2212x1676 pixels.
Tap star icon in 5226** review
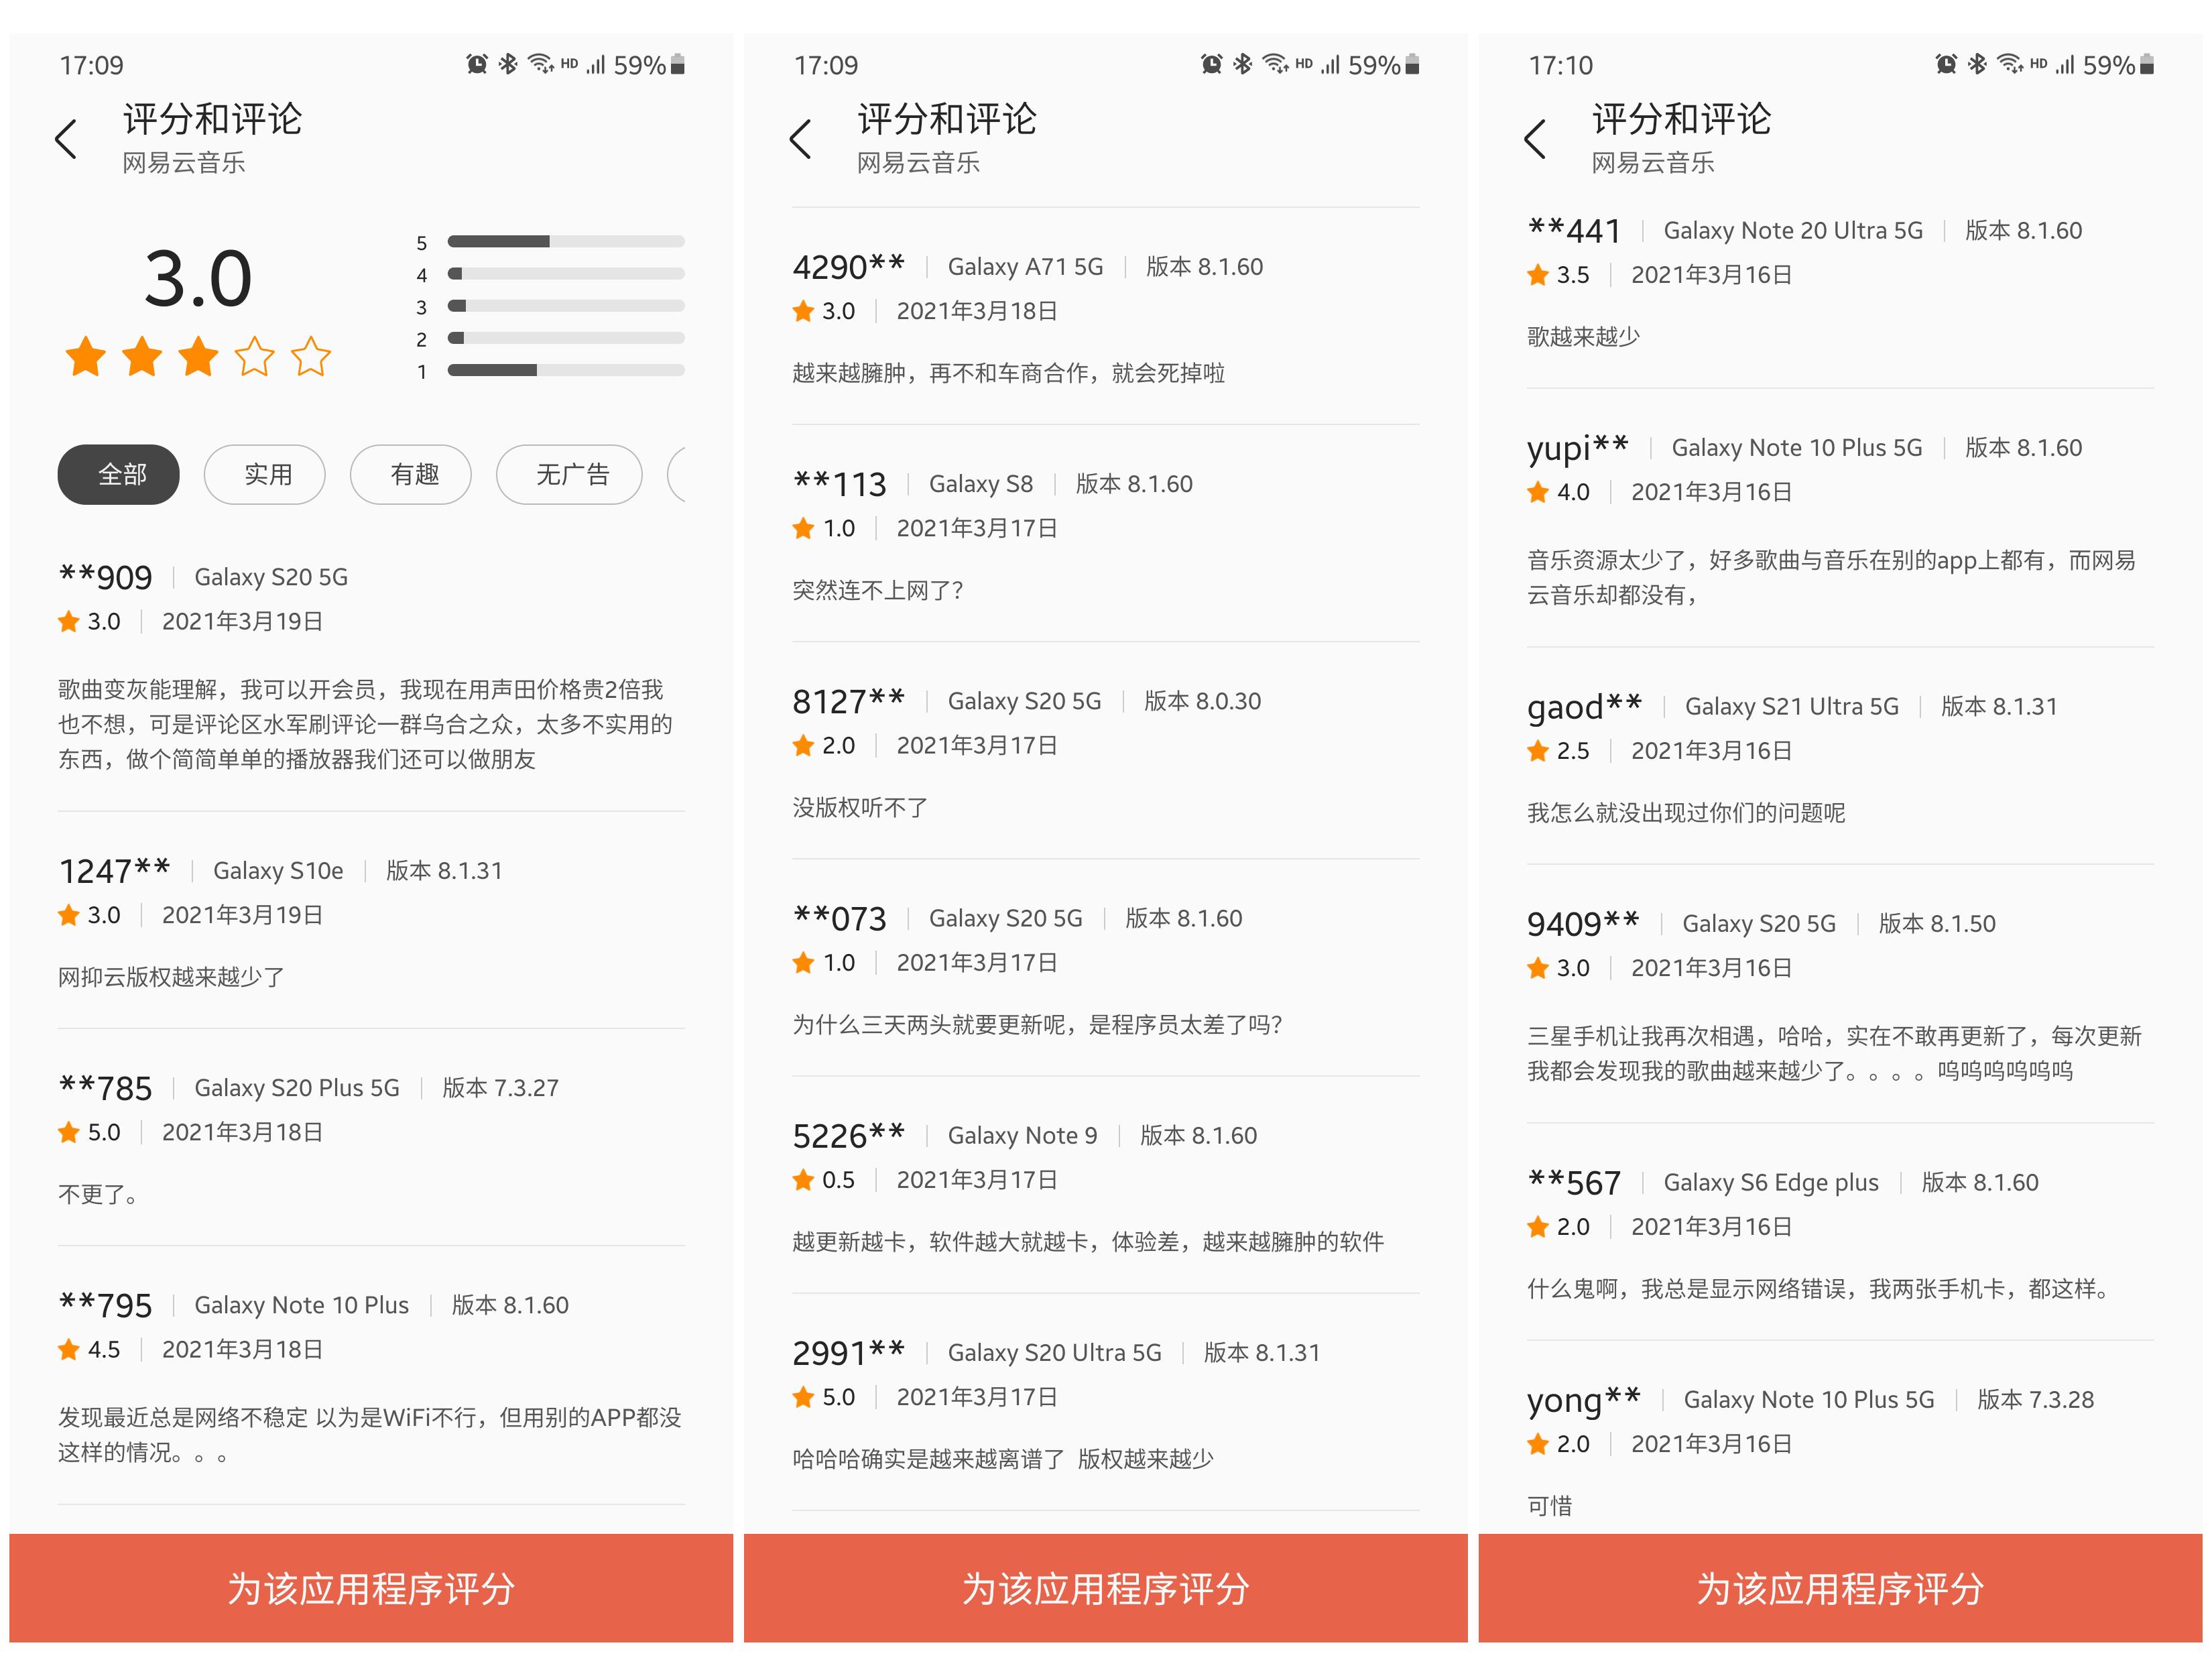(x=803, y=1180)
